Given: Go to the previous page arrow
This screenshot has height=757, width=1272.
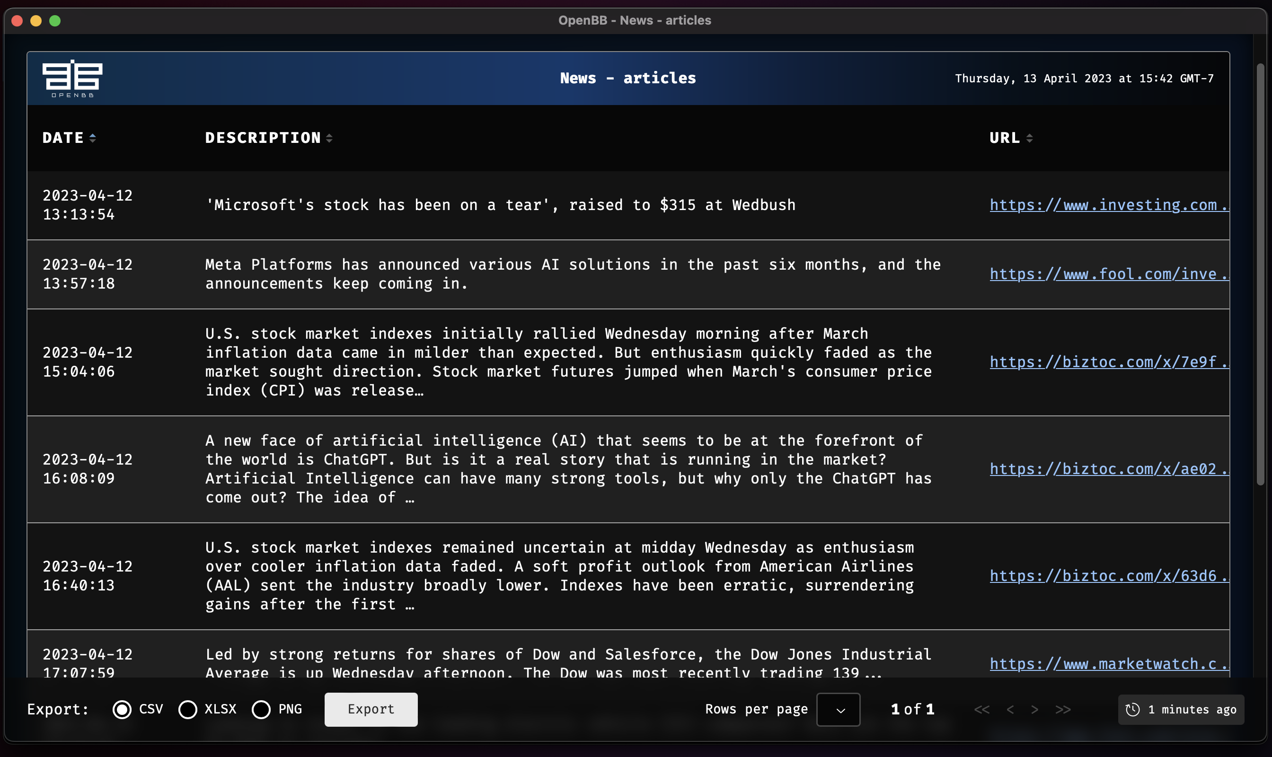Looking at the screenshot, I should [x=1010, y=710].
